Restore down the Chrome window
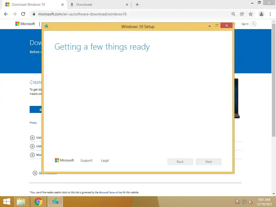Viewport: 276px width, 207px height. click(x=259, y=3)
